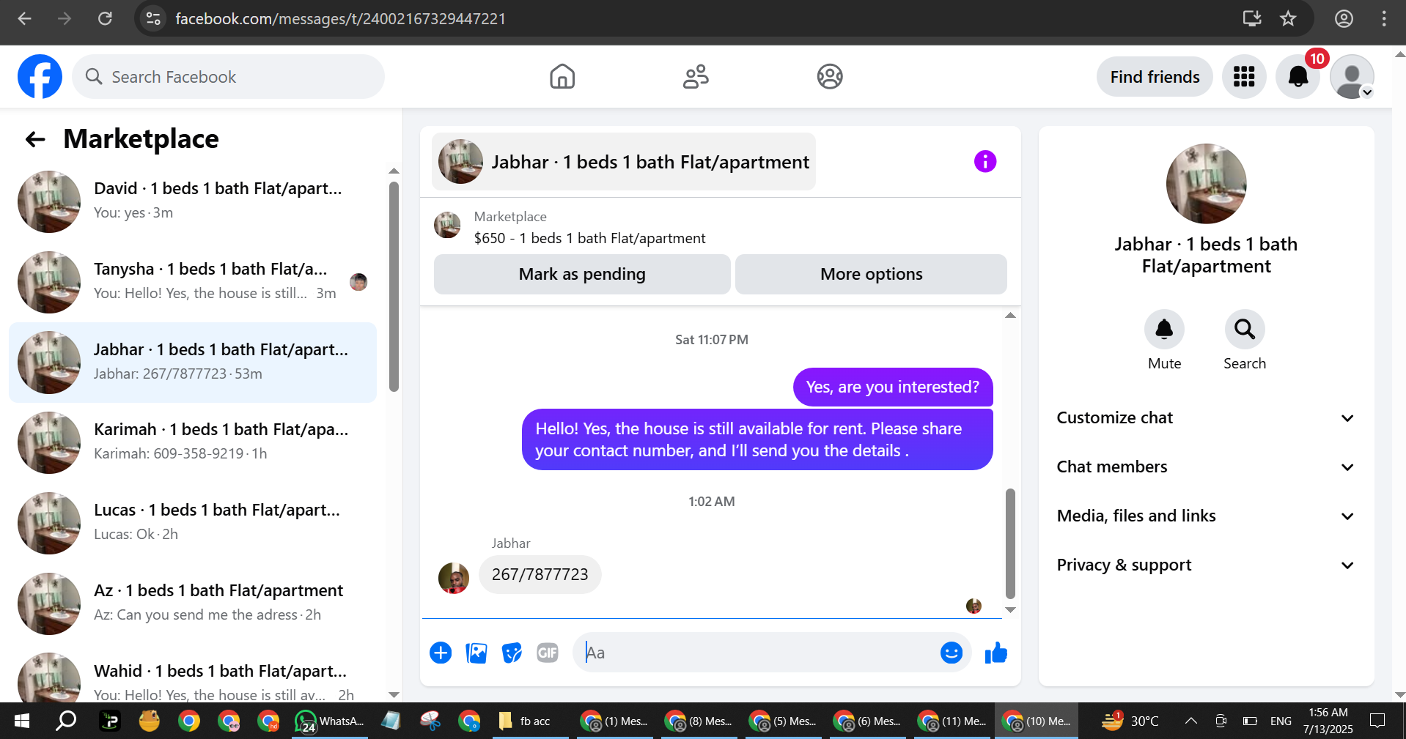Bookmark this page with the star icon

1288,18
